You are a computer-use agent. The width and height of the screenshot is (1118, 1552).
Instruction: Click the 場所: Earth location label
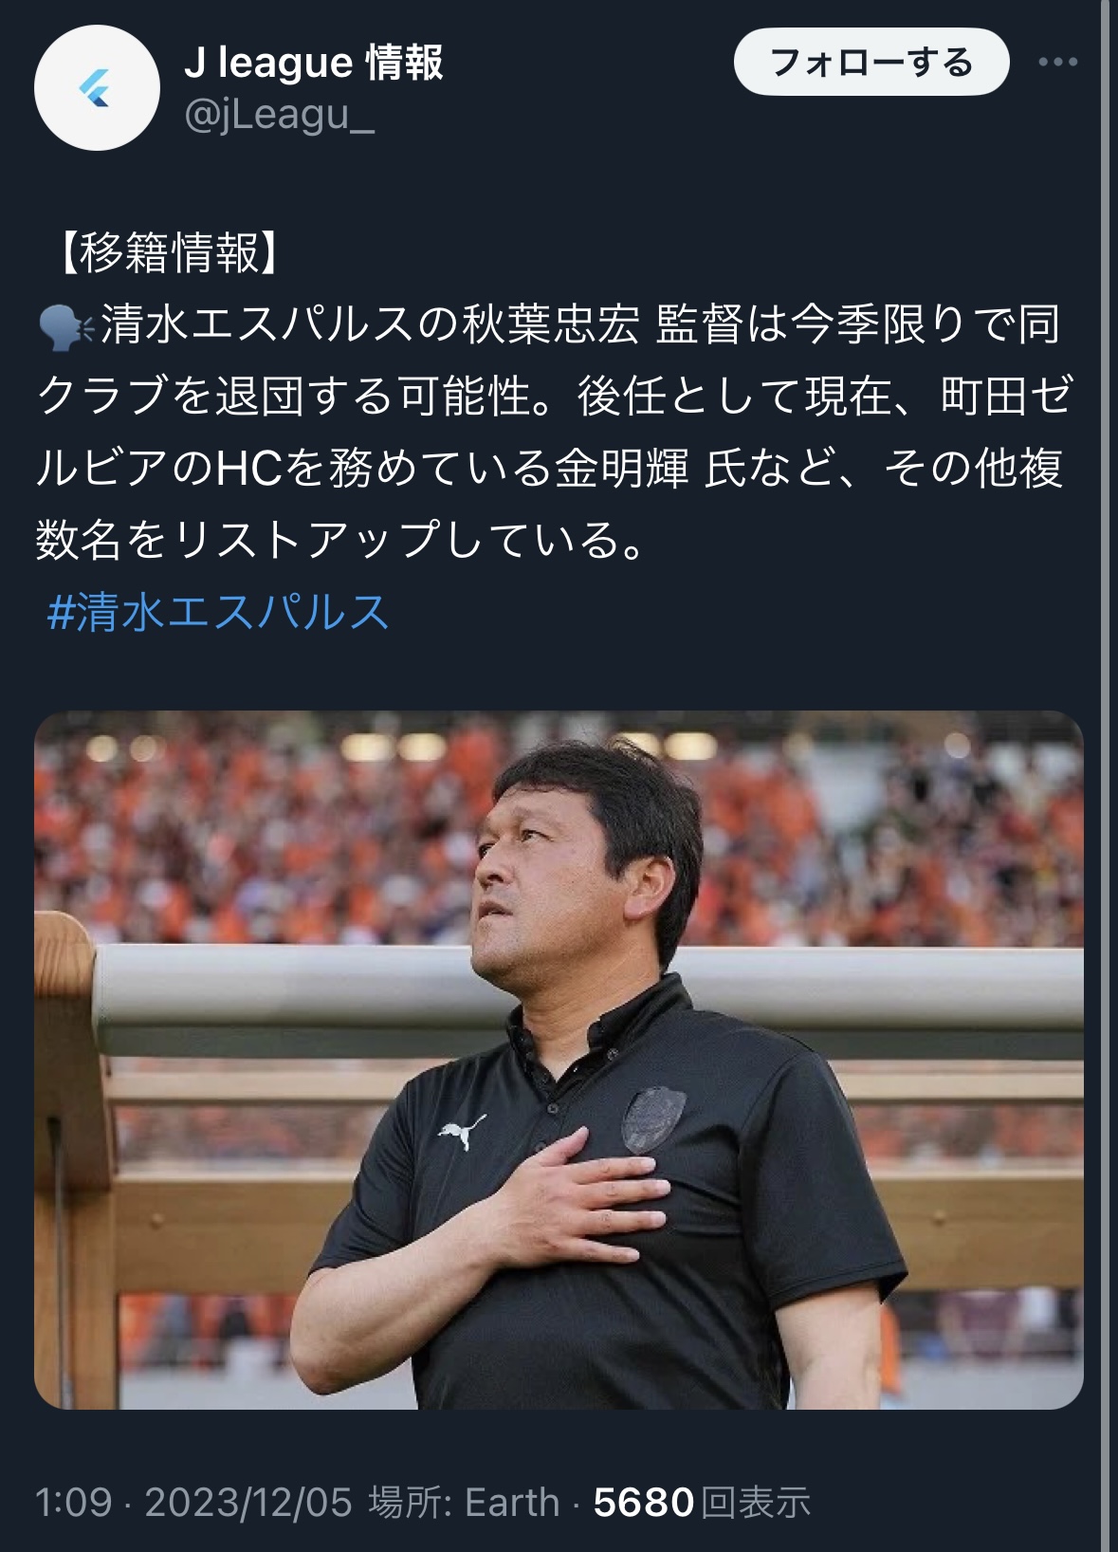click(464, 1503)
